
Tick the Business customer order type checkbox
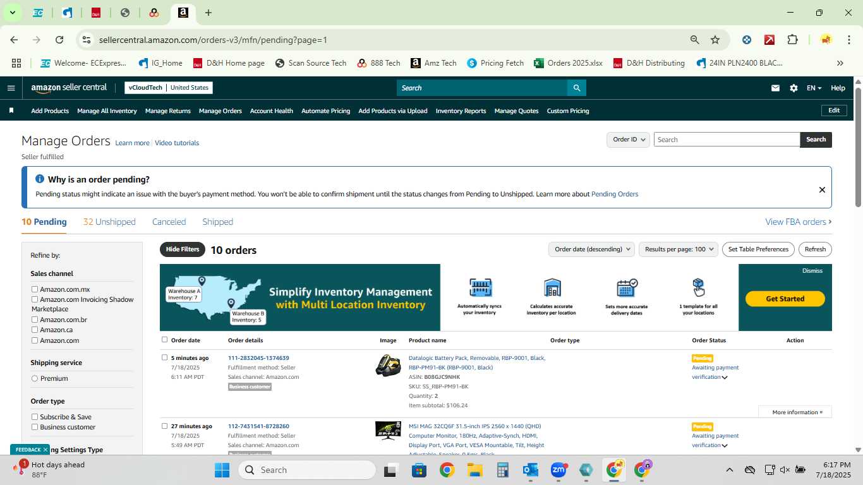click(x=35, y=427)
